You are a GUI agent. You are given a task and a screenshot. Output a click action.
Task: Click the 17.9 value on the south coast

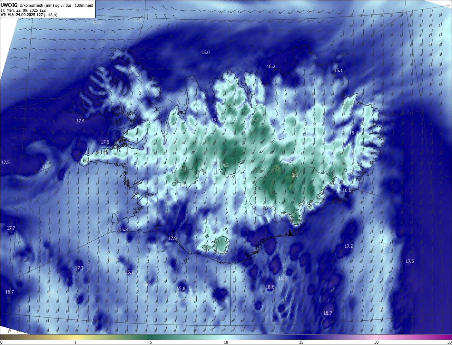pyautogui.click(x=172, y=238)
